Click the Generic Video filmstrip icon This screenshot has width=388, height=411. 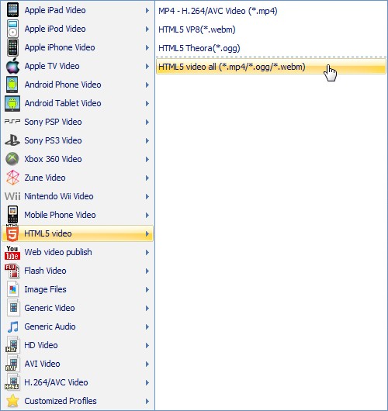(x=13, y=308)
